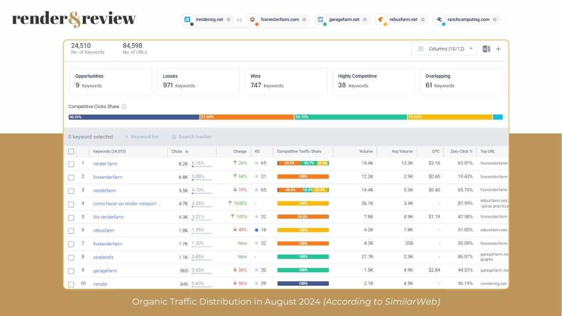This screenshot has height=316, width=562.
Task: Select the como hacer un render row checkbox
Action: [x=71, y=204]
